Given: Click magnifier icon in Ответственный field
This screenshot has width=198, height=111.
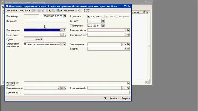Looking at the screenshot, I should tap(128, 88).
